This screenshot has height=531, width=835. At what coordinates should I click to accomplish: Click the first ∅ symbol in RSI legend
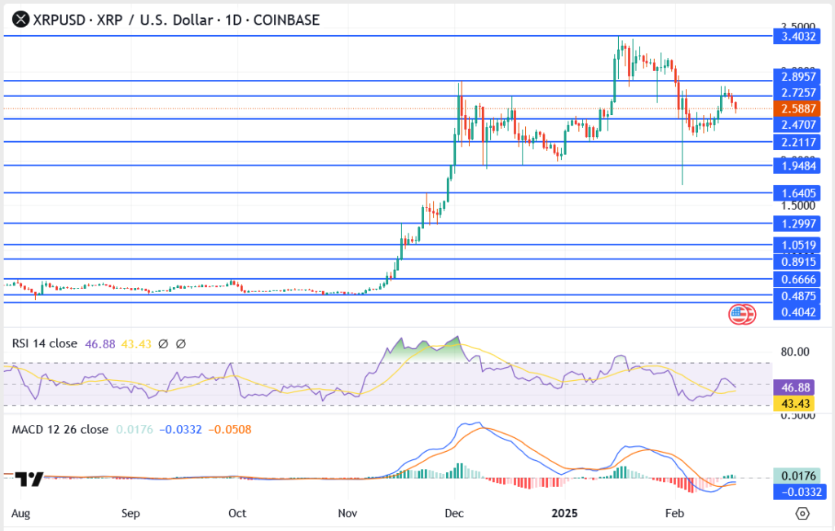pos(163,344)
